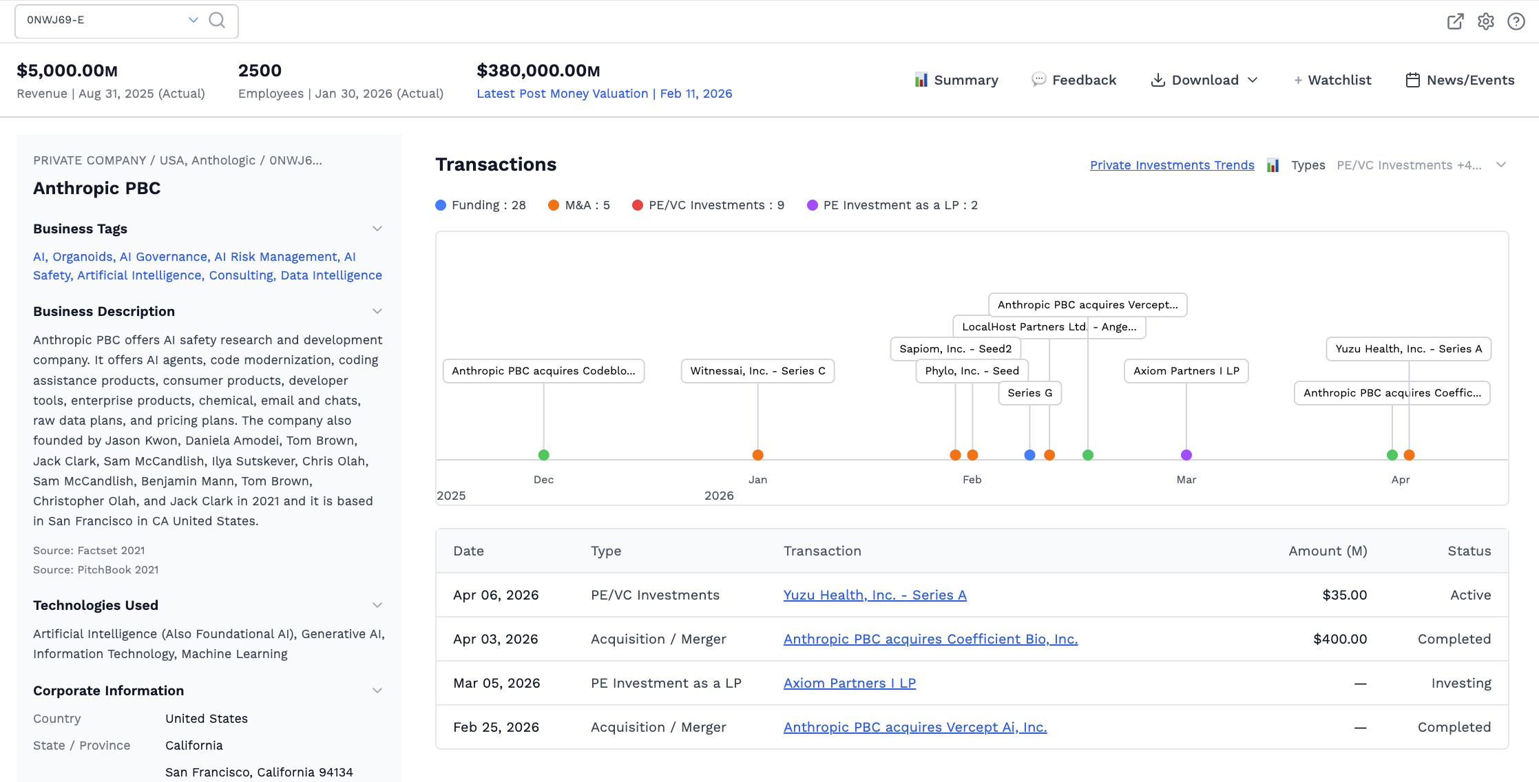1539x782 pixels.
Task: Open Anthropic PBC acquires Vercept Ai transaction
Action: click(915, 727)
